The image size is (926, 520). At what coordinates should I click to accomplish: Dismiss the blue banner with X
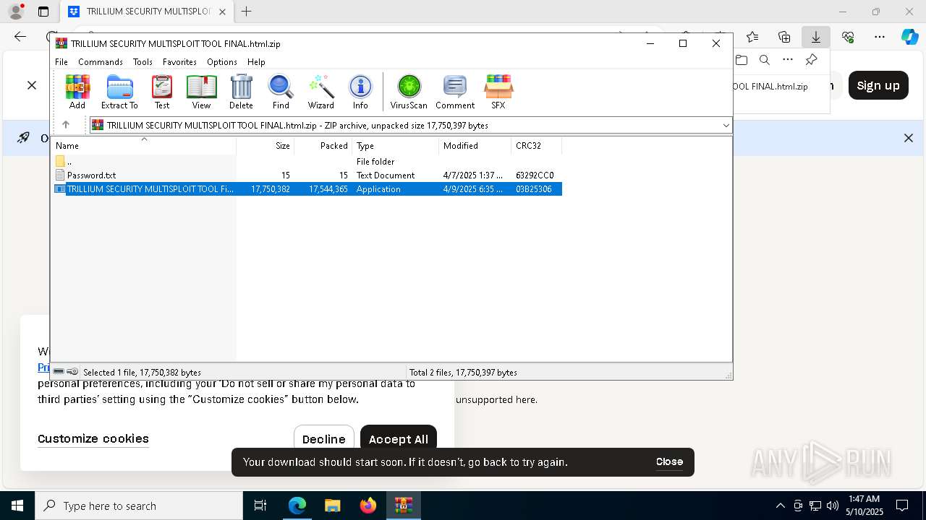pyautogui.click(x=909, y=138)
